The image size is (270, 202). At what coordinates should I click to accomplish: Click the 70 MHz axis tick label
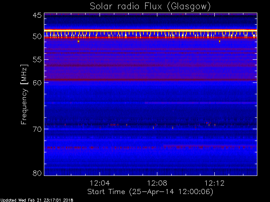click(x=37, y=129)
